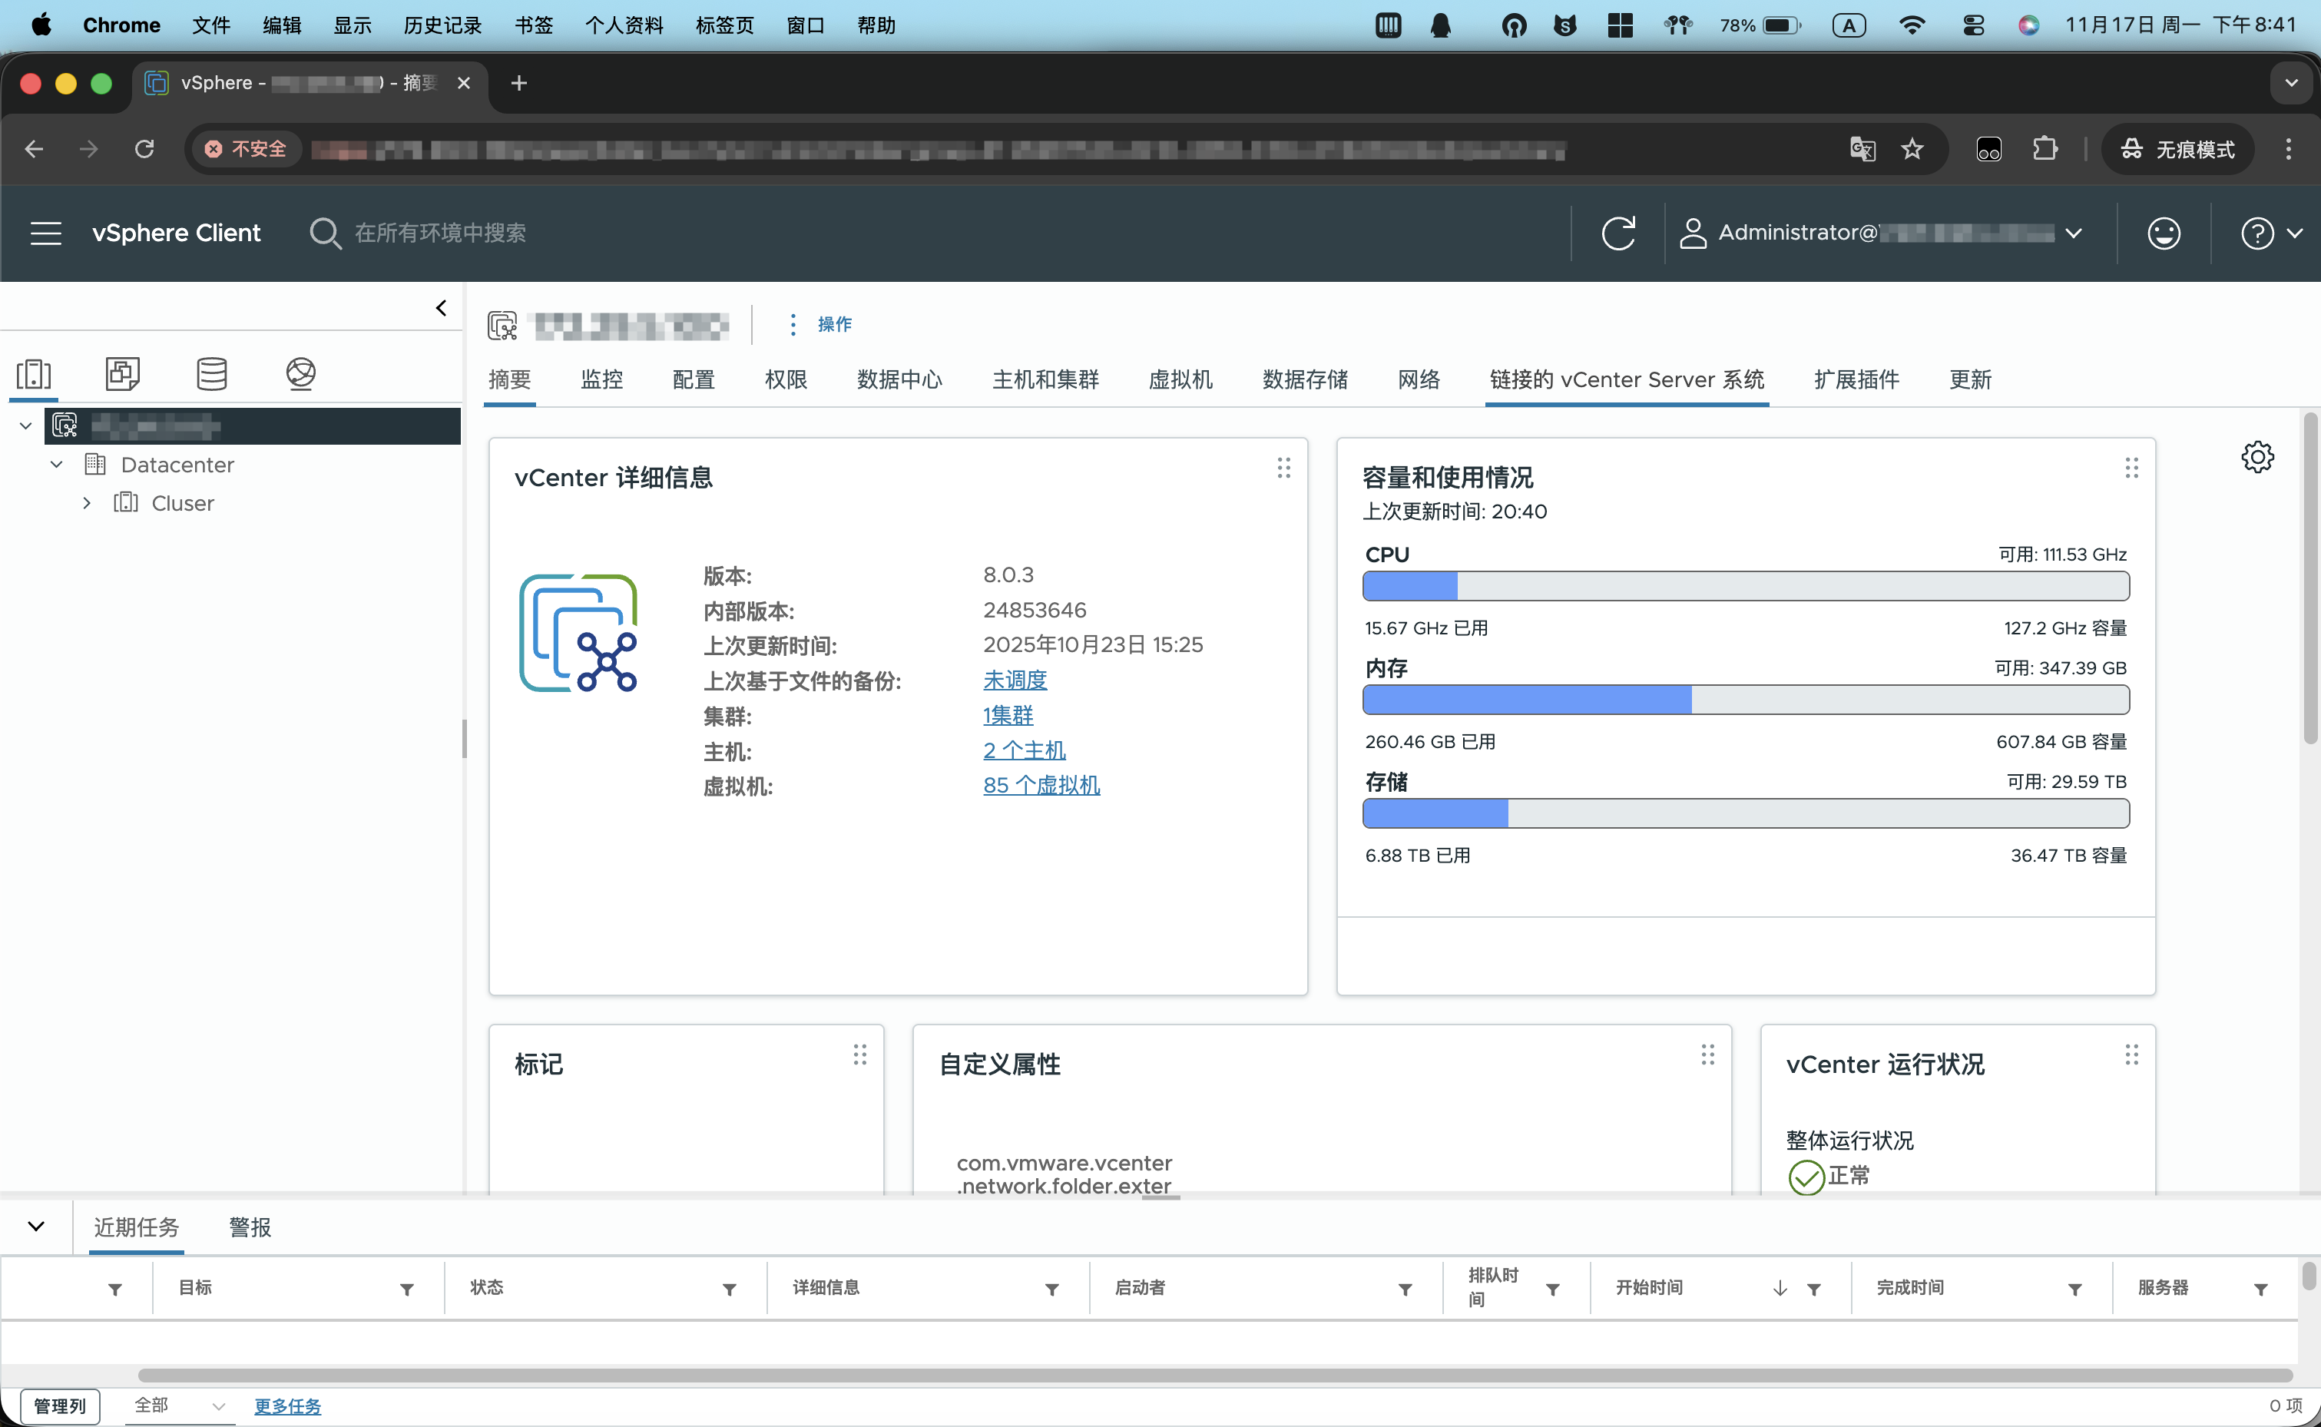Click the 管理列 button
The width and height of the screenshot is (2321, 1427).
[59, 1405]
